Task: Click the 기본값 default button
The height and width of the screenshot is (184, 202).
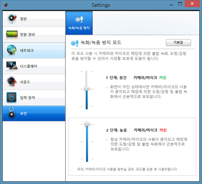Action: point(178,42)
